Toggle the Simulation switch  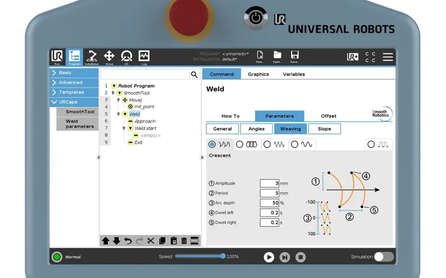coord(384,257)
